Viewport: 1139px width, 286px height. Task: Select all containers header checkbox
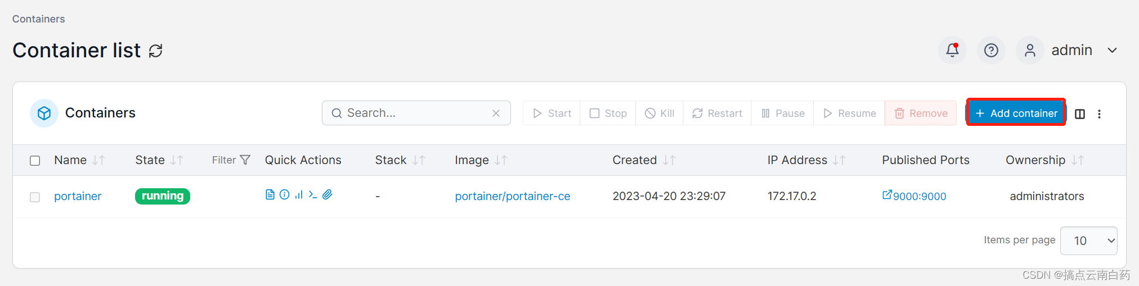(x=35, y=161)
